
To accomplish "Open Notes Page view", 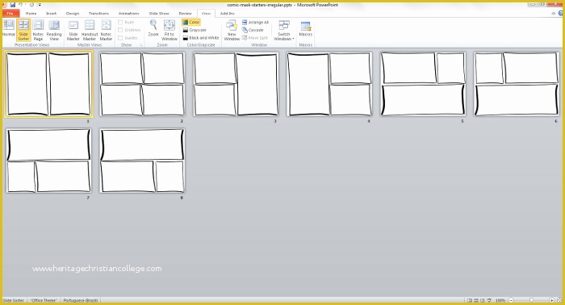I will tap(38, 30).
